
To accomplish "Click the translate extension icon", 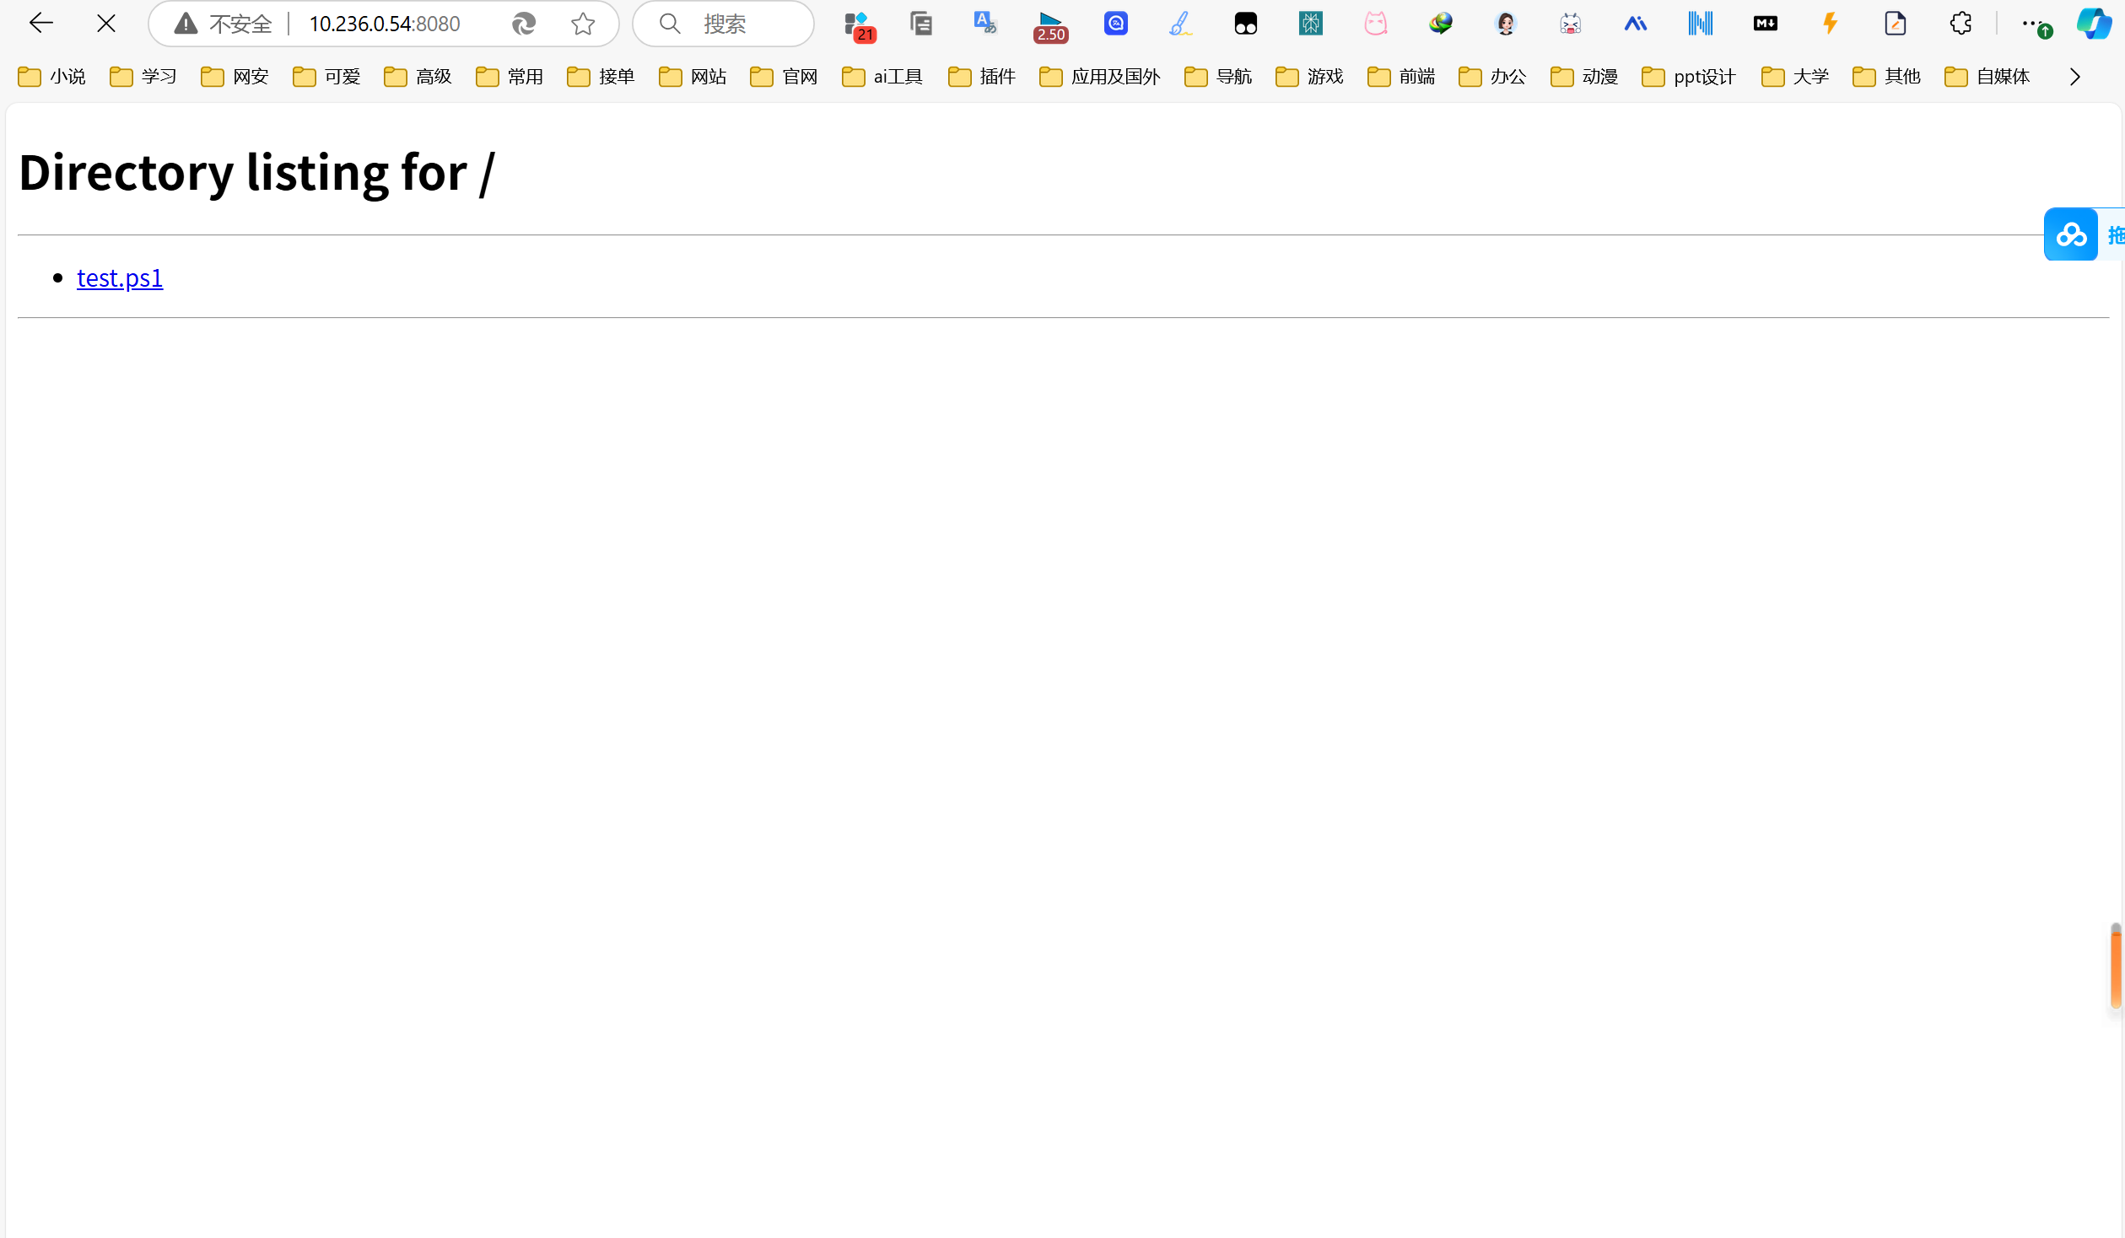I will coord(984,24).
